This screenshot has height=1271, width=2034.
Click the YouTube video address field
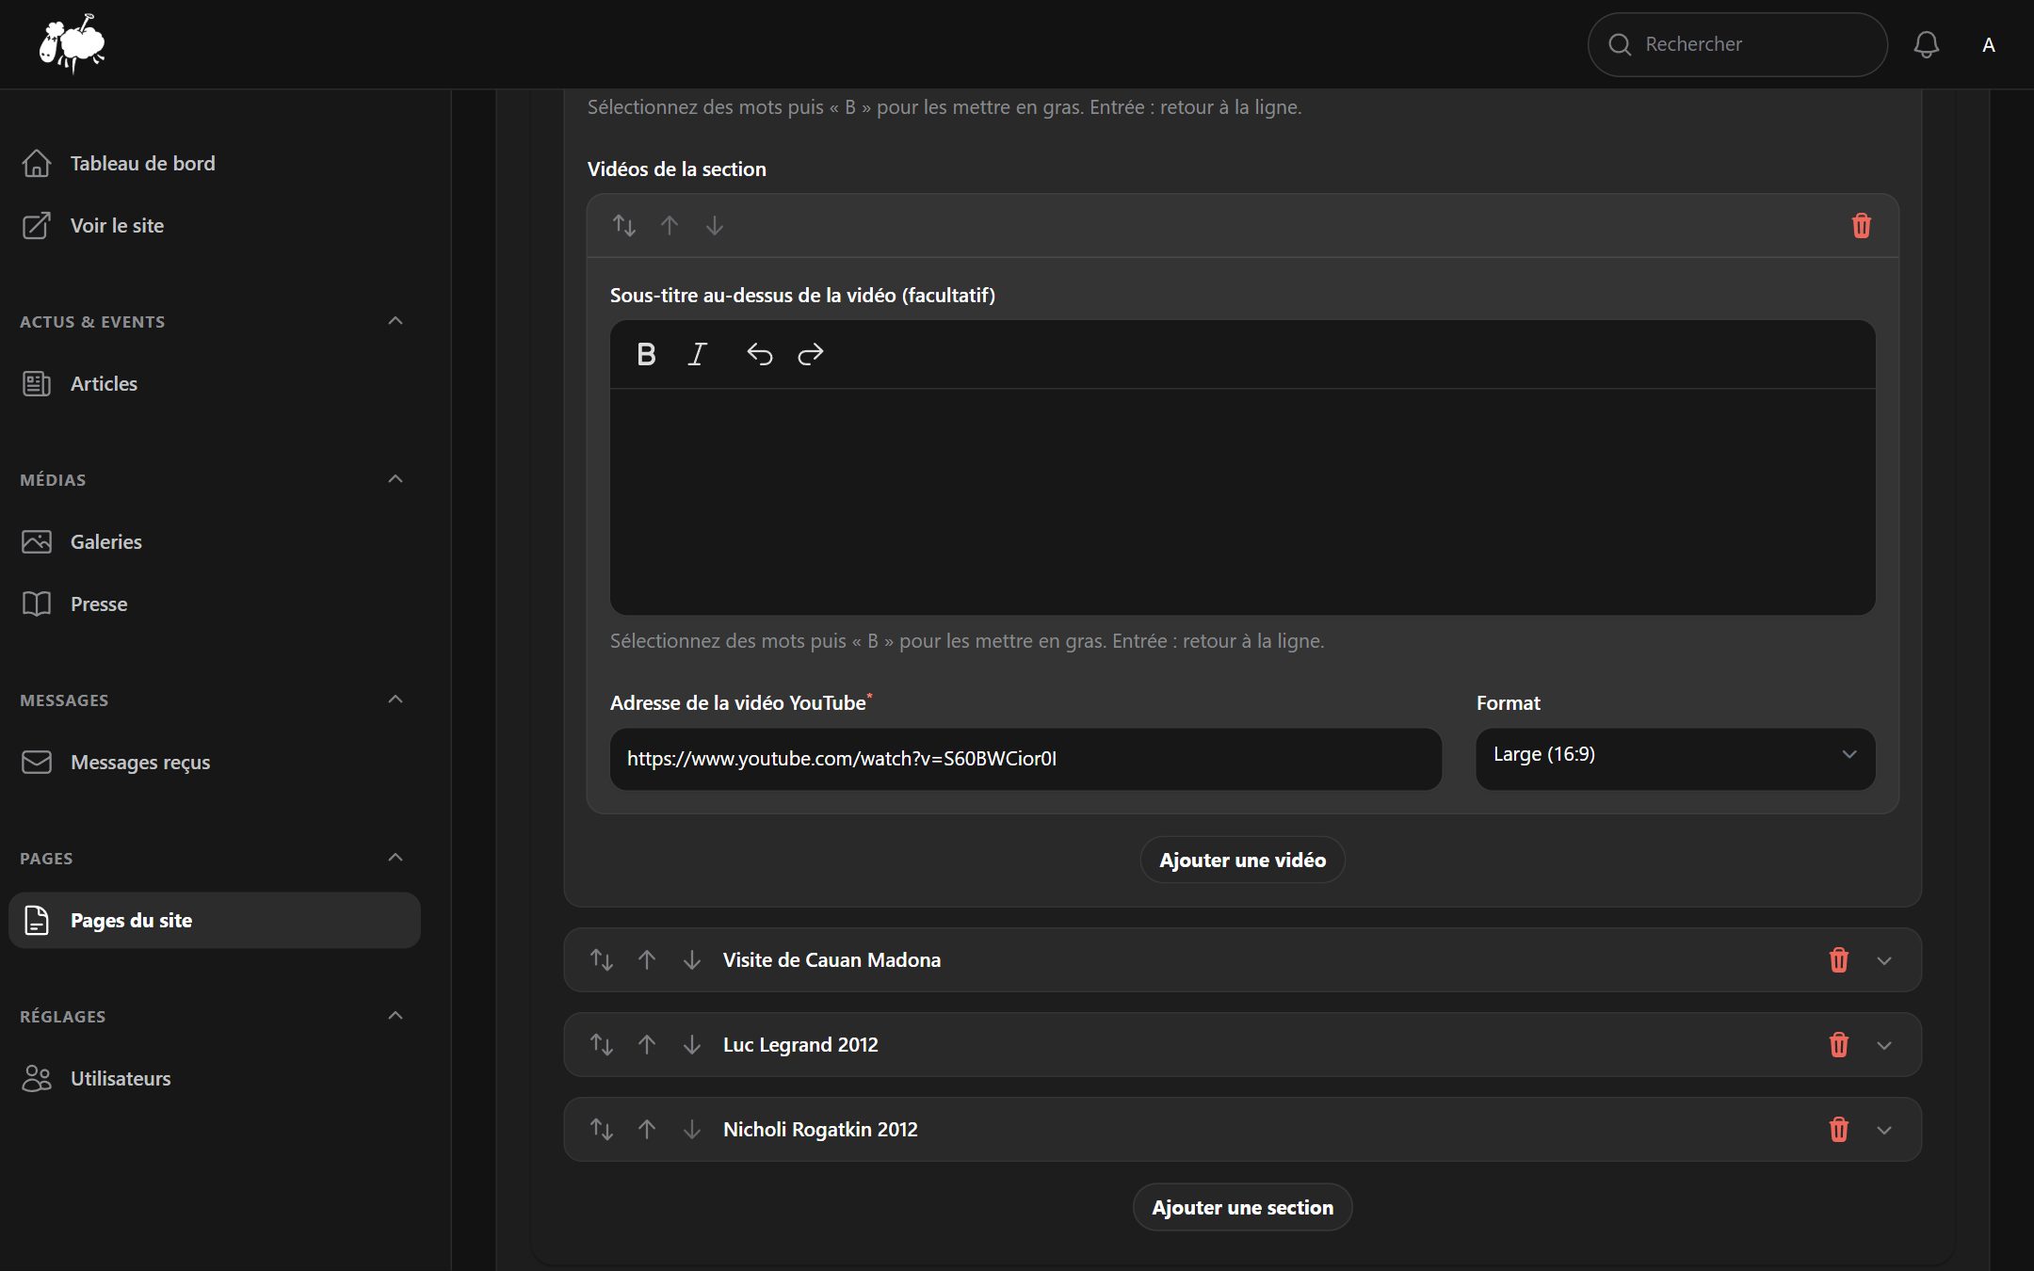[1025, 759]
